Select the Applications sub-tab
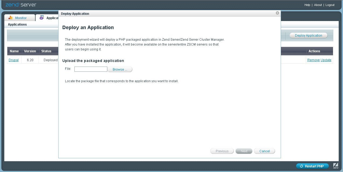The width and height of the screenshot is (343, 172). (17, 25)
